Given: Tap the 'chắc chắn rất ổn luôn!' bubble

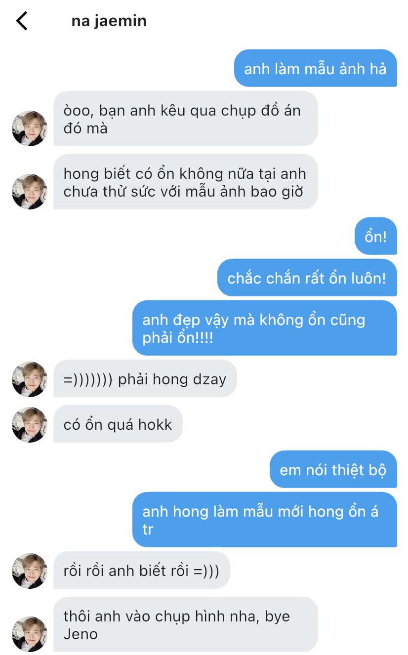Looking at the screenshot, I should point(307,278).
